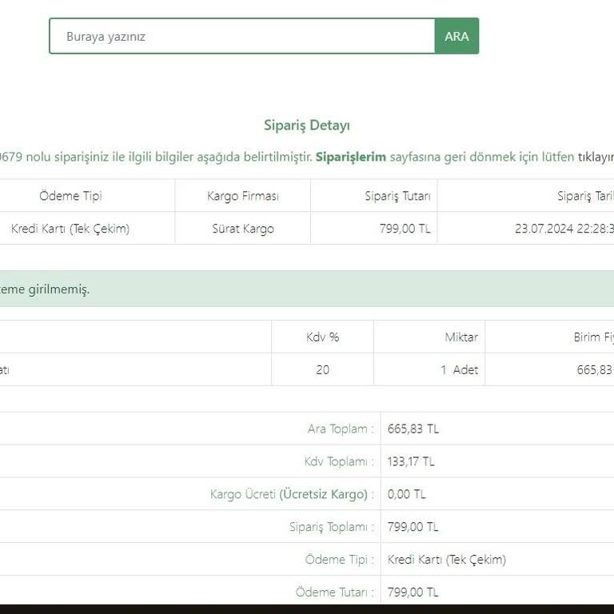Select the 'Sipariş Detayı' heading text
The image size is (614, 614).
307,126
